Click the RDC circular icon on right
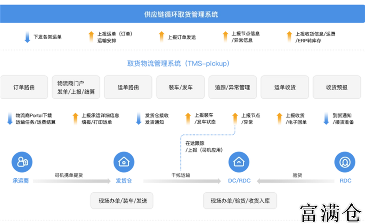 (x=344, y=162)
